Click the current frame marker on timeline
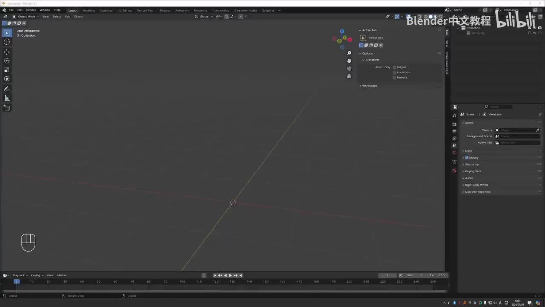Viewport: 545px width, 307px height. pyautogui.click(x=17, y=281)
